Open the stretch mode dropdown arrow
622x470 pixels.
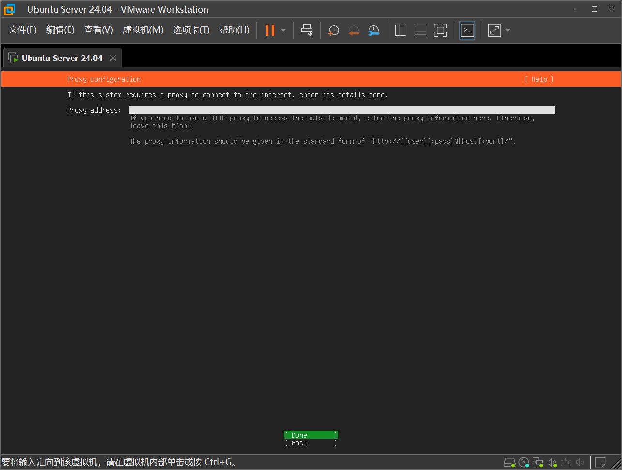pyautogui.click(x=508, y=30)
